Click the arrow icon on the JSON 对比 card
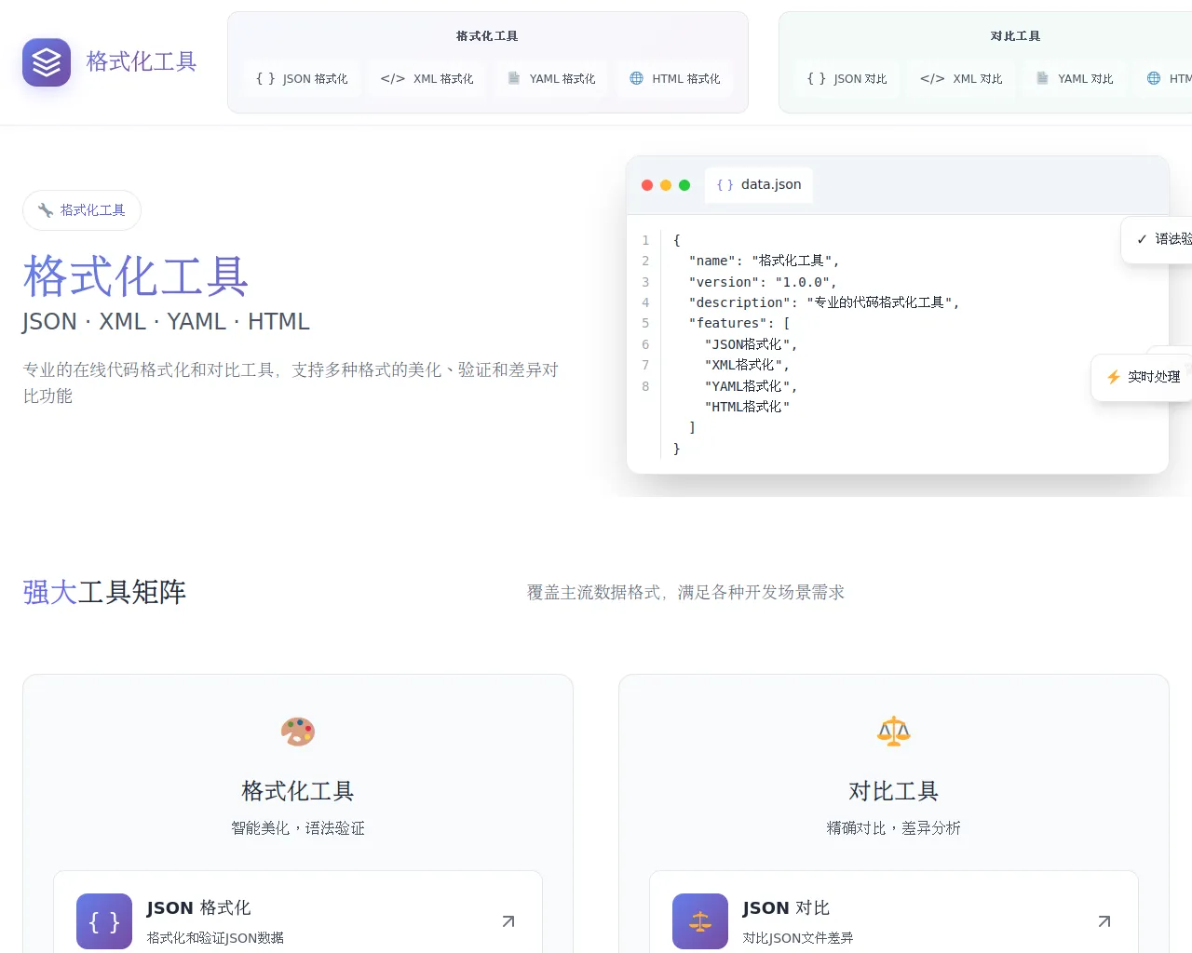 click(1104, 921)
